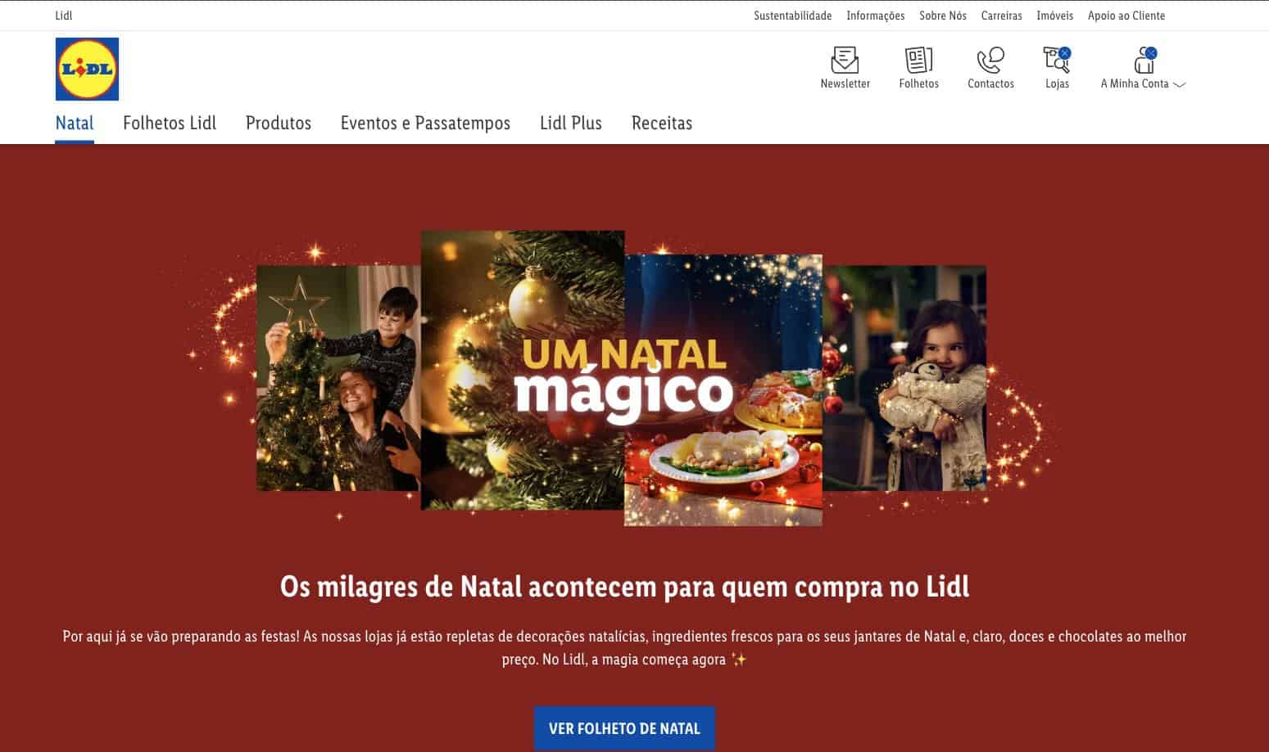Open the Folhetos Lidl menu item

click(x=170, y=123)
